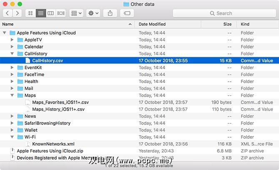
Task: Expand the AppleTV folder
Action: (12, 40)
